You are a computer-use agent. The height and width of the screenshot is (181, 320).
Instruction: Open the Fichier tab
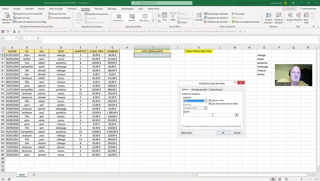coord(5,9)
